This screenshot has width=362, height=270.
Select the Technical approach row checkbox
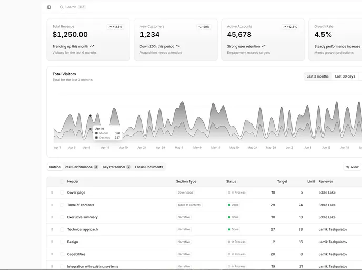pos(62,229)
